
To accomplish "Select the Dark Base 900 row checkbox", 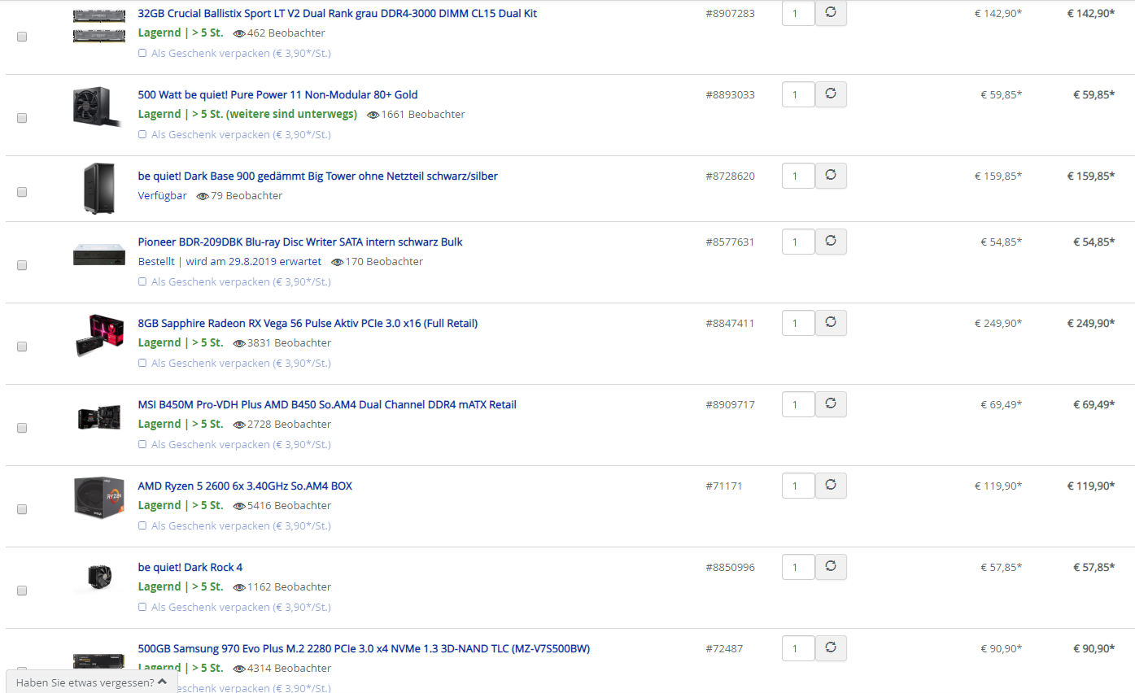I will [x=22, y=192].
